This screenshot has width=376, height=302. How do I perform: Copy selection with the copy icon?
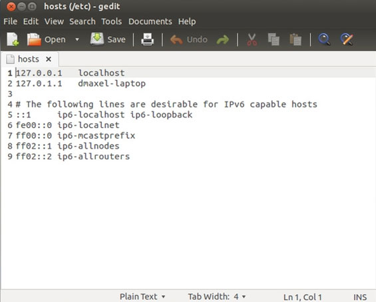(x=274, y=39)
